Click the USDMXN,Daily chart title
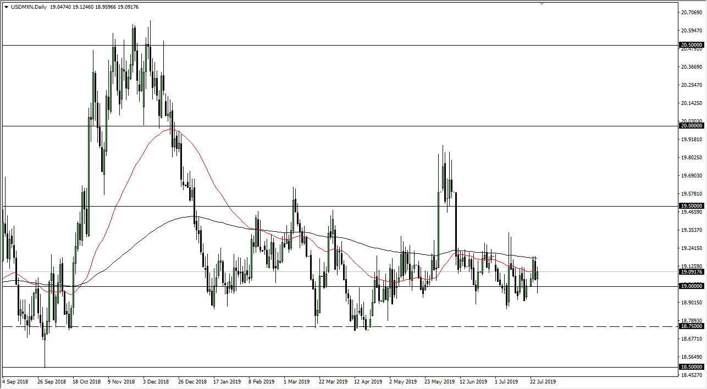The width and height of the screenshot is (707, 389). click(x=27, y=7)
